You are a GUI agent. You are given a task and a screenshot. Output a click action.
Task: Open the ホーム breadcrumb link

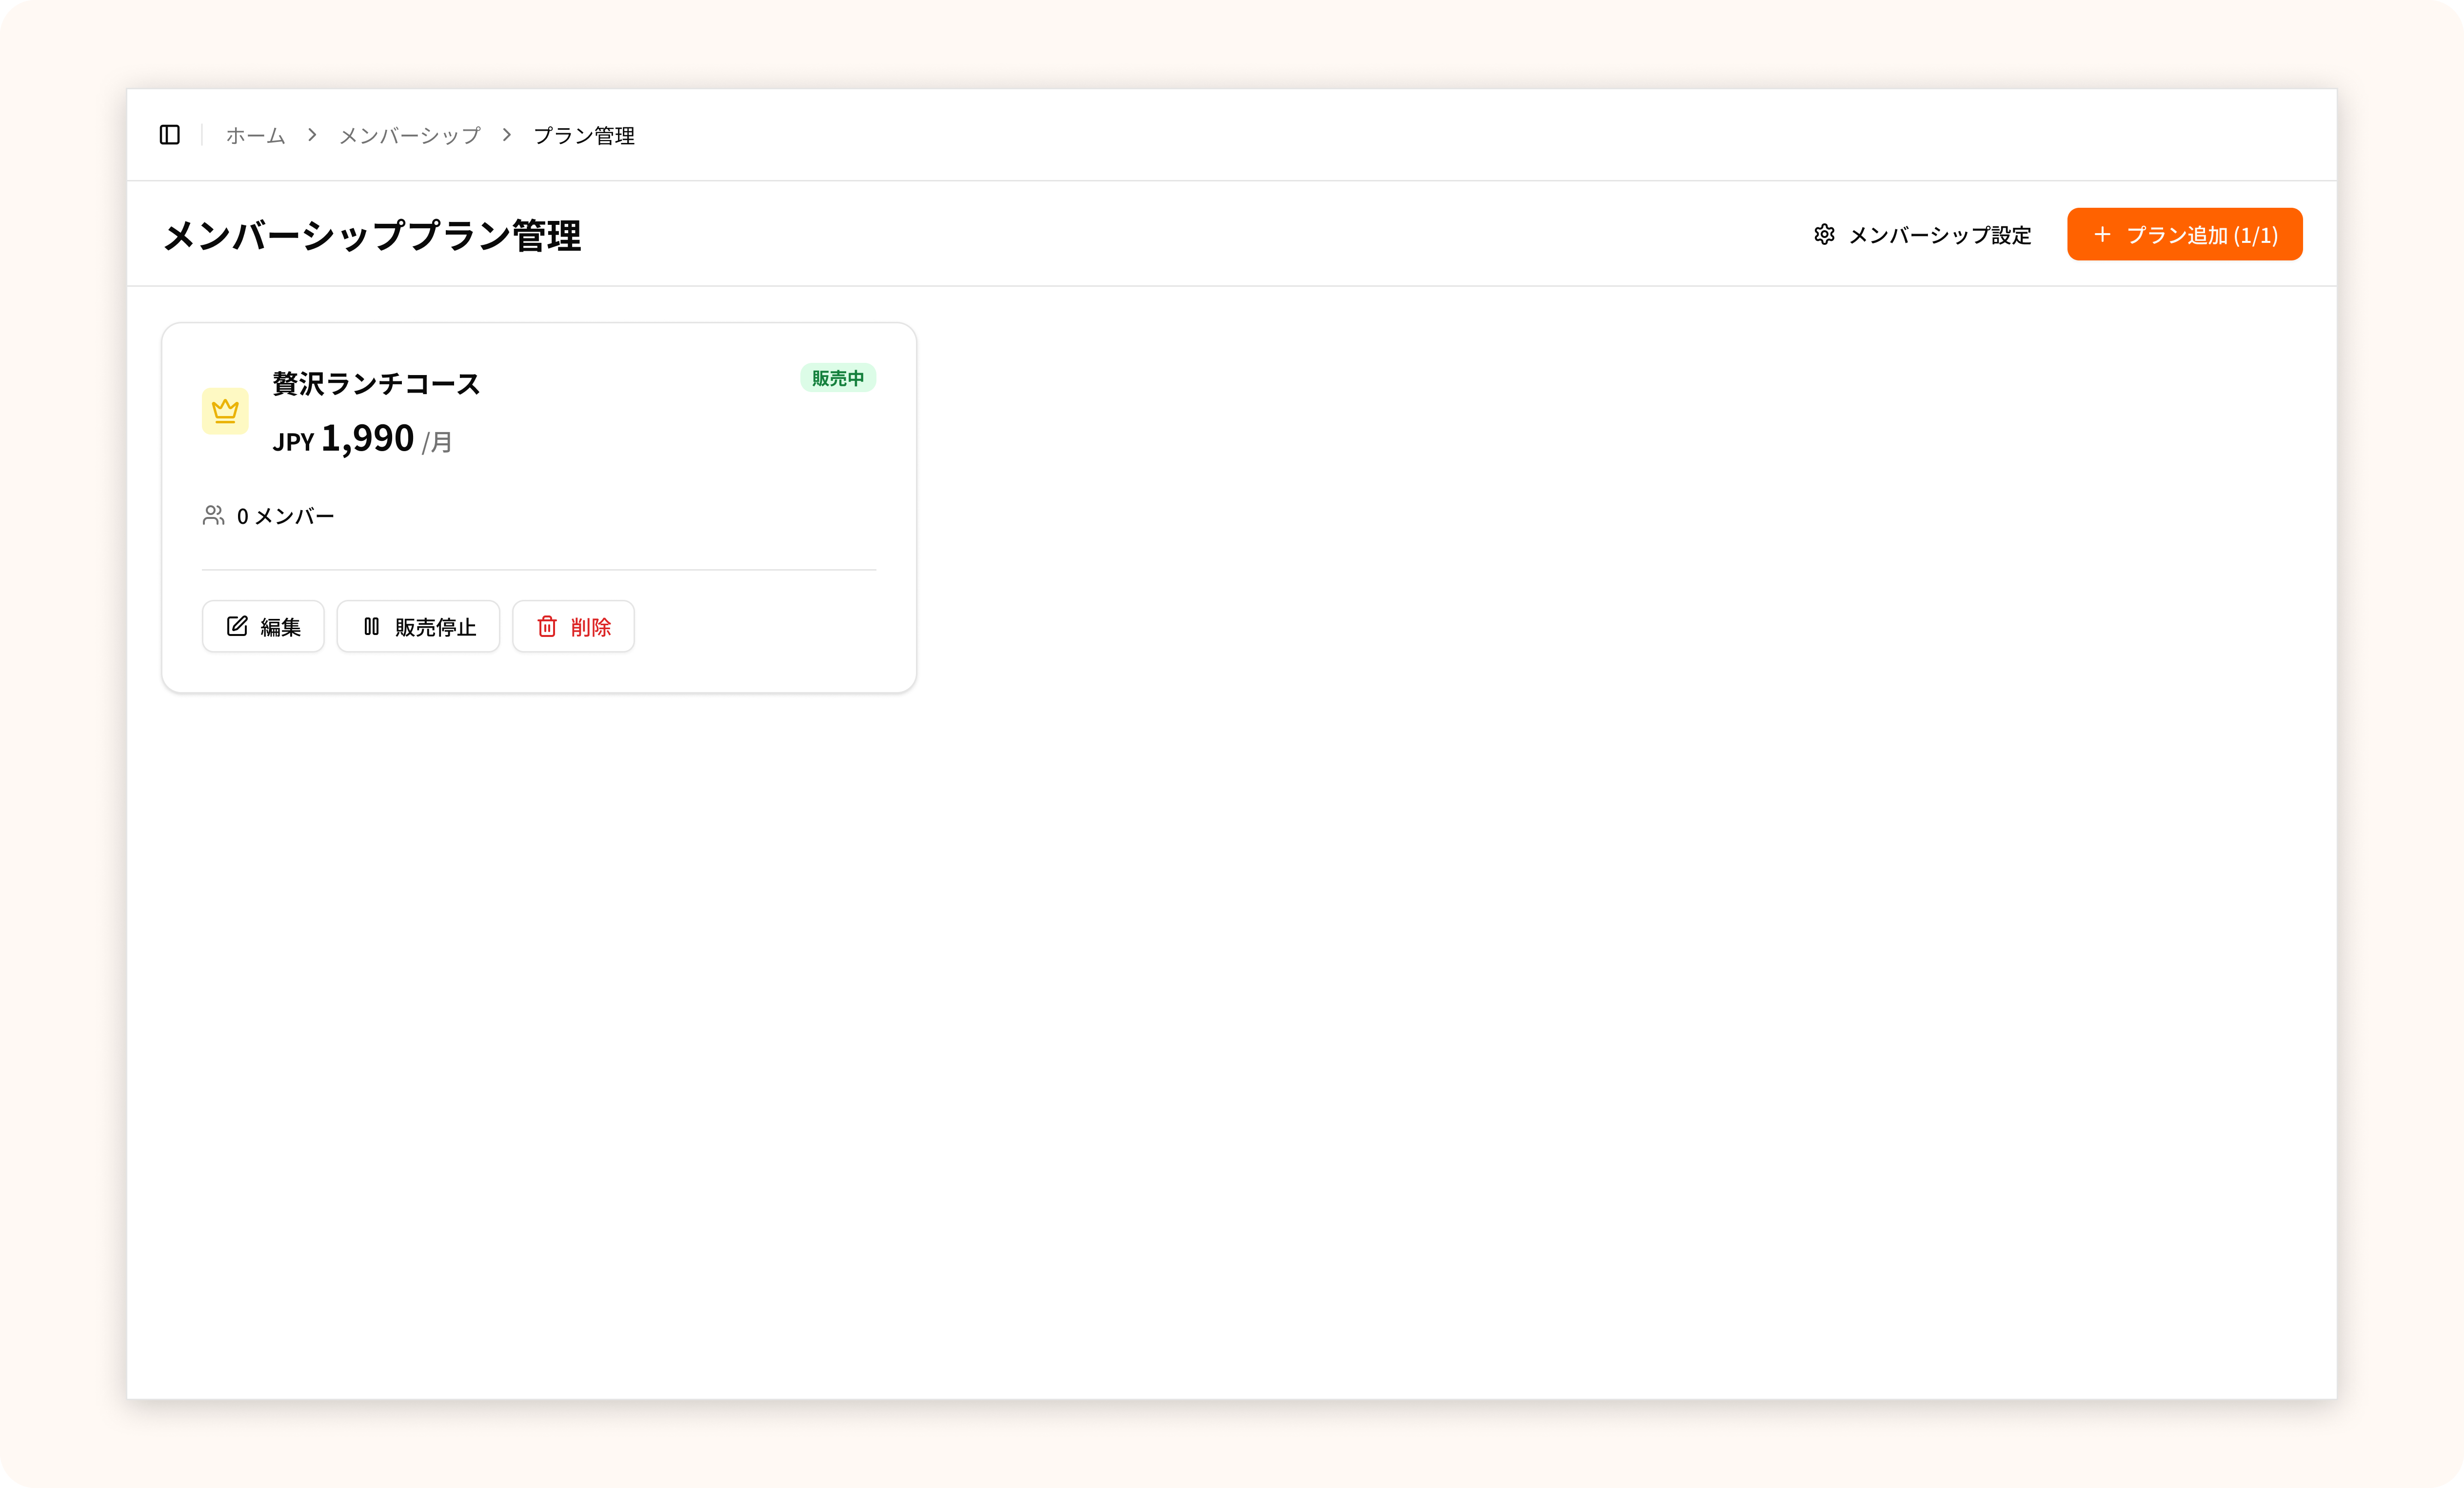(x=255, y=135)
